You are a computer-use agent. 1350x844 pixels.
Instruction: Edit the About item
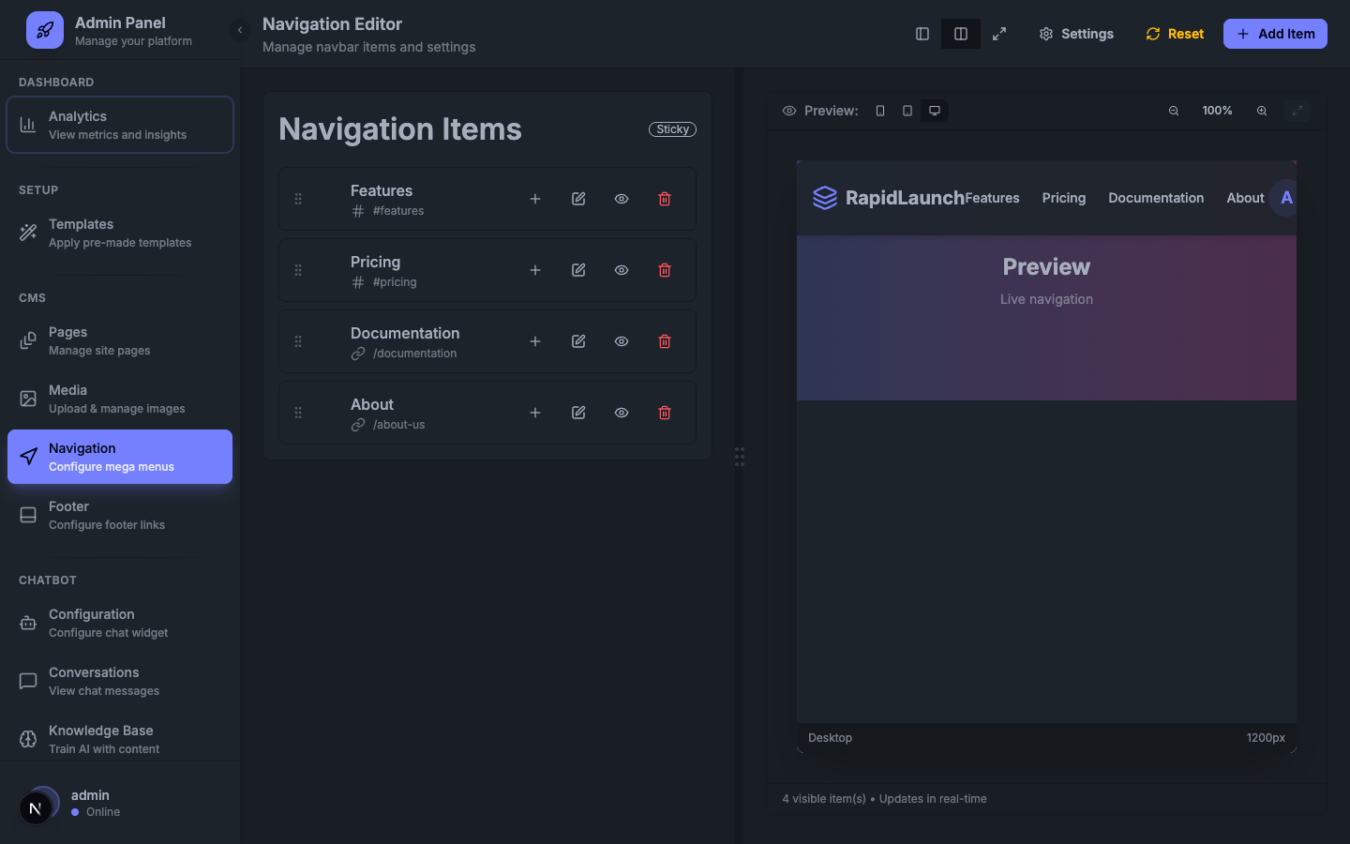(x=578, y=413)
